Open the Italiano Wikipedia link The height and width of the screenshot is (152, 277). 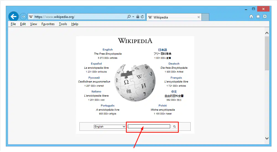(x=96, y=91)
